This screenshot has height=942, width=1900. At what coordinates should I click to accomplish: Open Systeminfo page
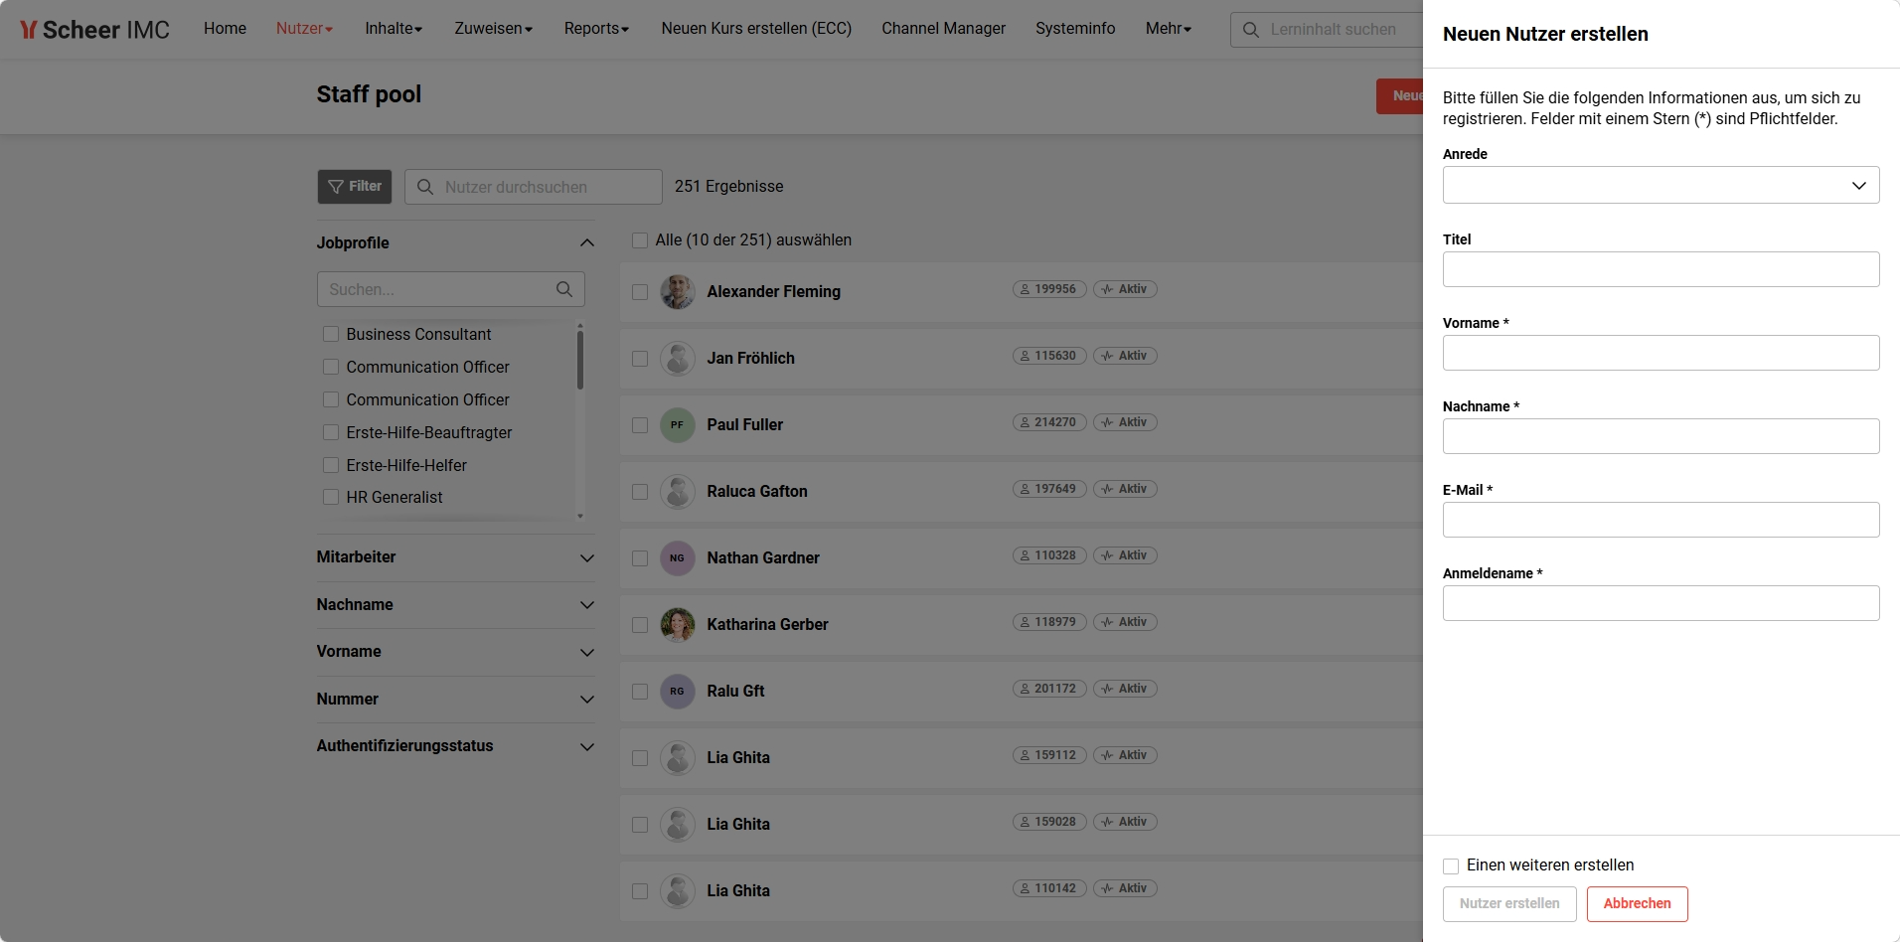(x=1075, y=29)
